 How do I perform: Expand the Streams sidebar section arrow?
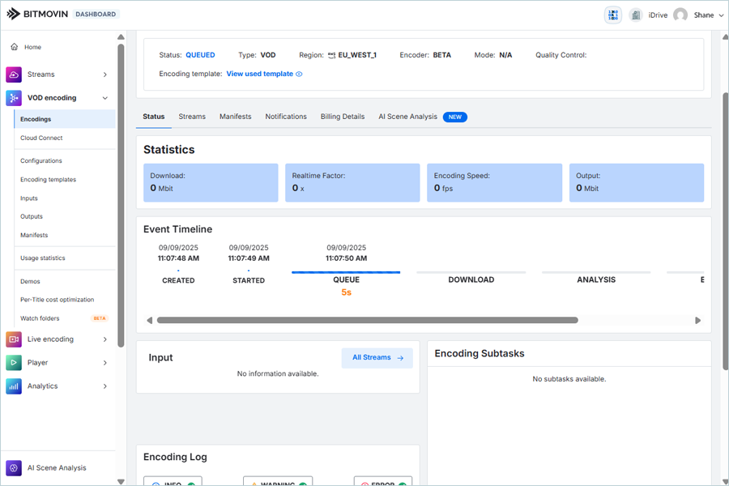point(105,75)
